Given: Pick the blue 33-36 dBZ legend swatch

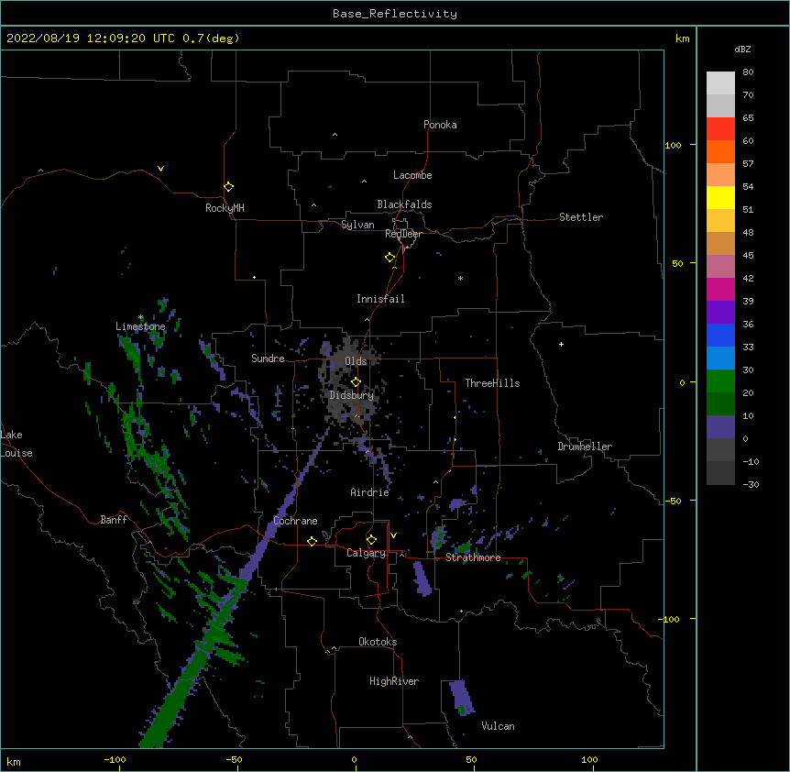Looking at the screenshot, I should click(720, 335).
